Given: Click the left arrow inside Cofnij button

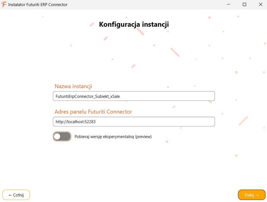Looking at the screenshot, I should [x=10, y=195].
